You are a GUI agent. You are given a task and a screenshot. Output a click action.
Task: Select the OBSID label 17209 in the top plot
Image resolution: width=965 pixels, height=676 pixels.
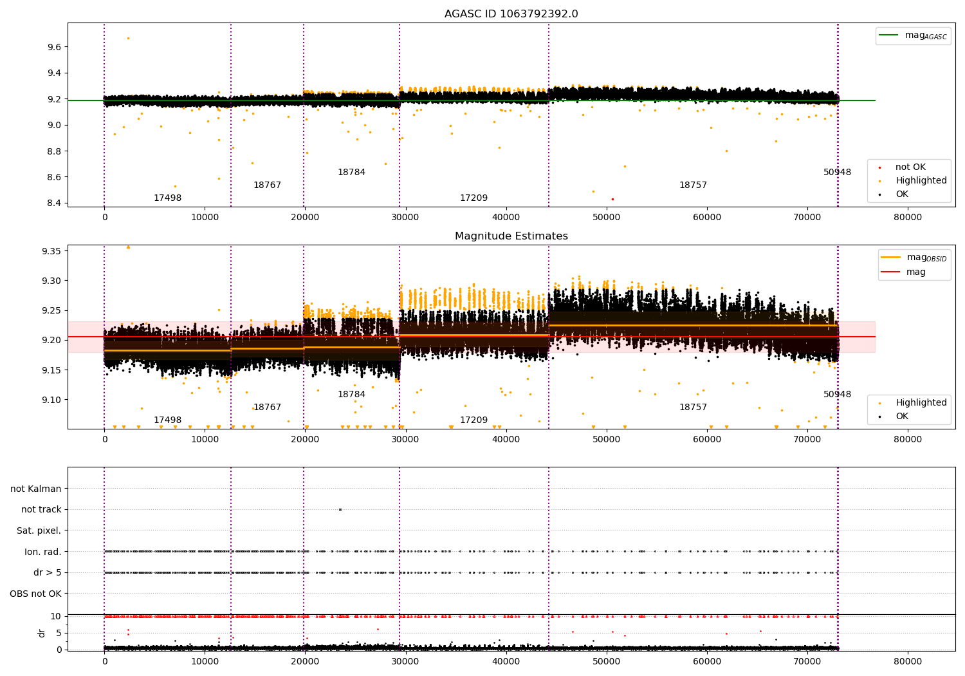pyautogui.click(x=473, y=198)
